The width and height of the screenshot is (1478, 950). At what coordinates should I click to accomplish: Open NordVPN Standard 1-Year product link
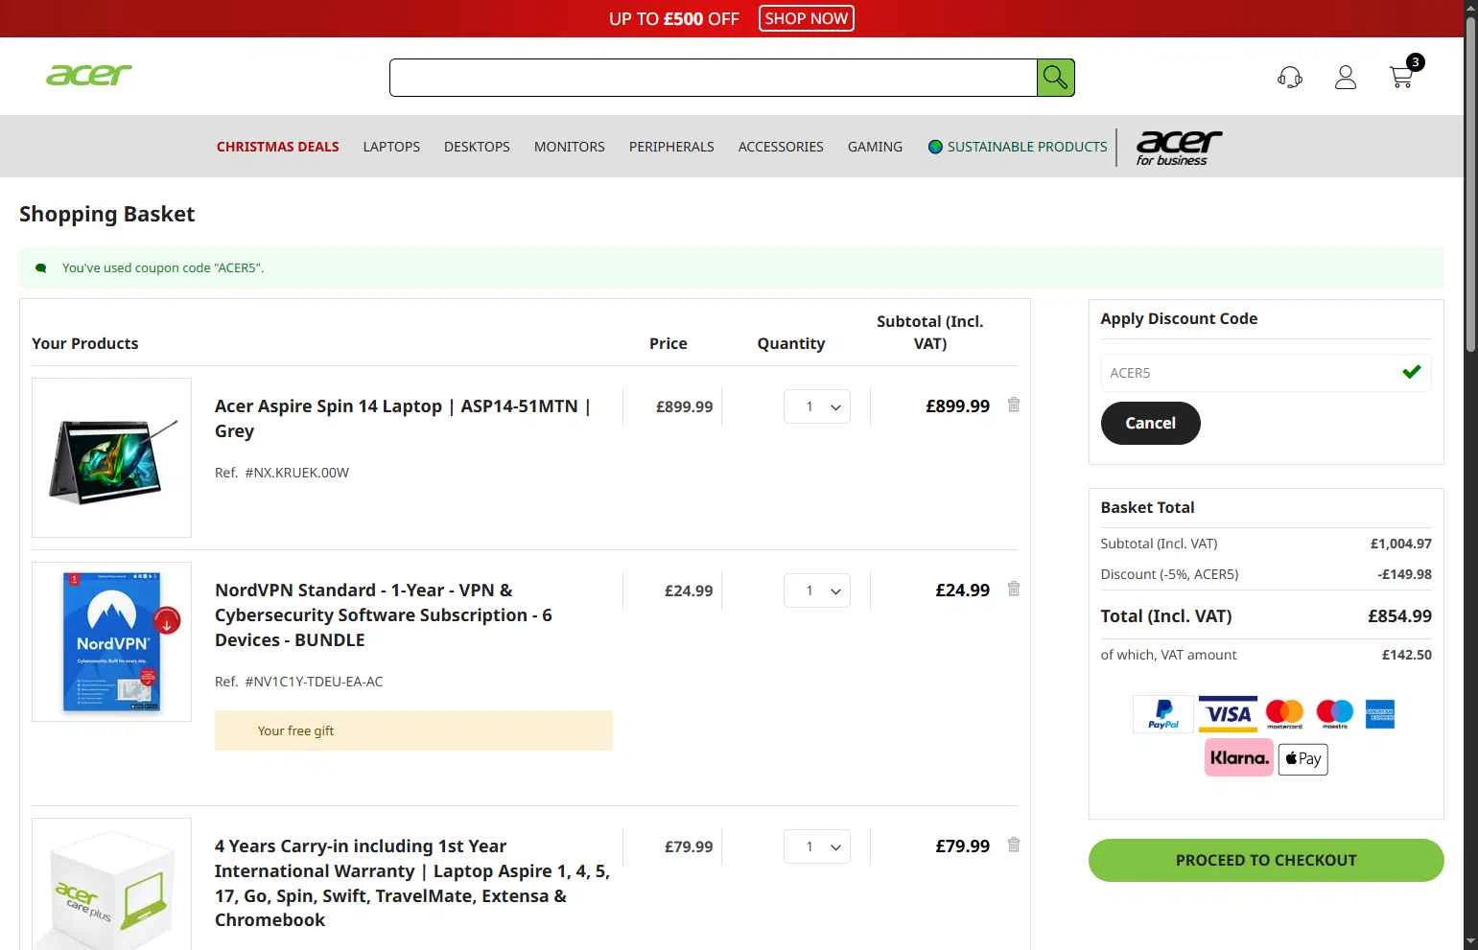point(384,614)
